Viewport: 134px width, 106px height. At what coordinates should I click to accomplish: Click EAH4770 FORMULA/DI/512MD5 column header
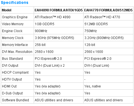108,10
